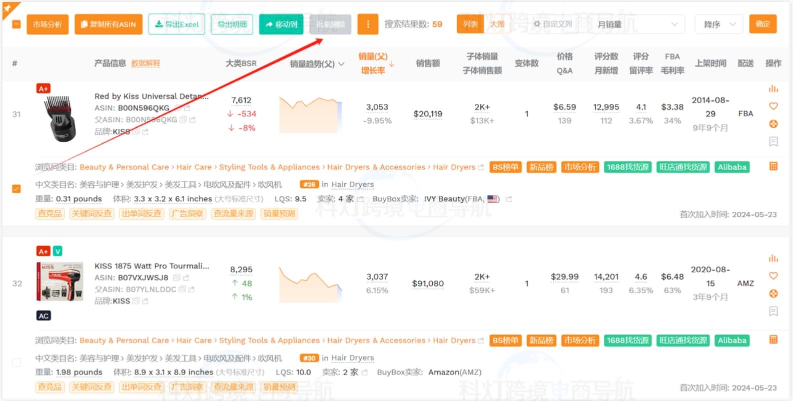Open the note icon for product 32
Viewport: 793px width, 401px height.
pos(773,312)
